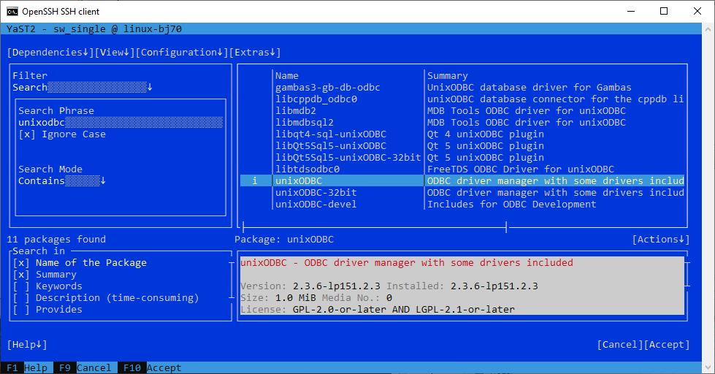Select unixODBC-32bit package row
715x374 pixels.
462,192
